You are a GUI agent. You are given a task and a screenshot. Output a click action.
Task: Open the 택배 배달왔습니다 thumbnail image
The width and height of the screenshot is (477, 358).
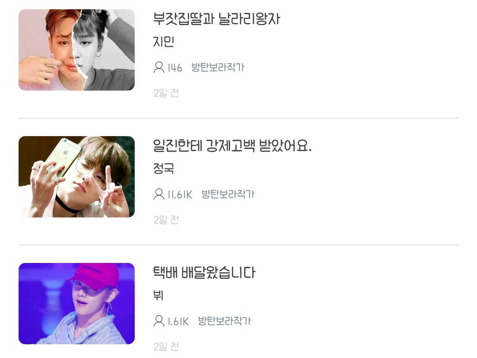coord(76,304)
